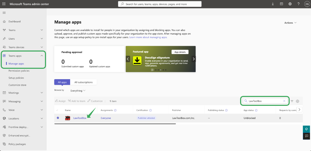Screen dimensions: 311x151
Task: Click the Teams apps sidebar icon
Action: coord(4,56)
